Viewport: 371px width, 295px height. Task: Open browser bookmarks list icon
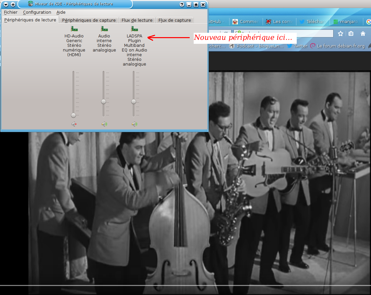351,33
